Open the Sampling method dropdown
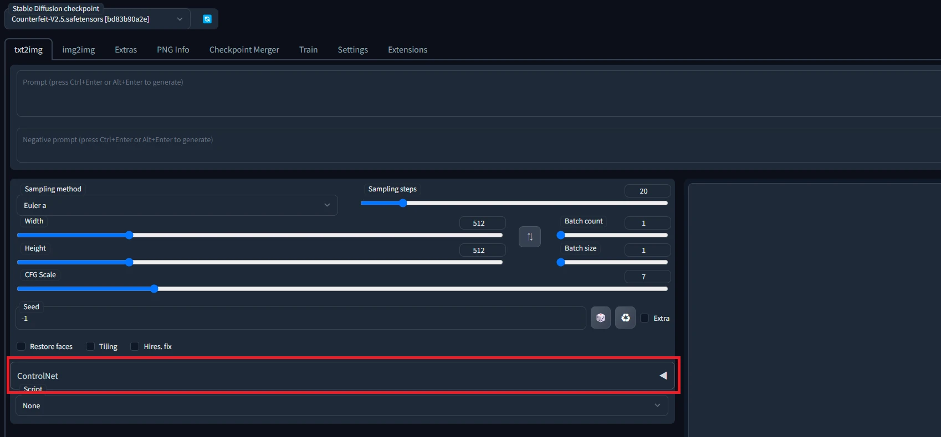This screenshot has width=941, height=437. [177, 205]
